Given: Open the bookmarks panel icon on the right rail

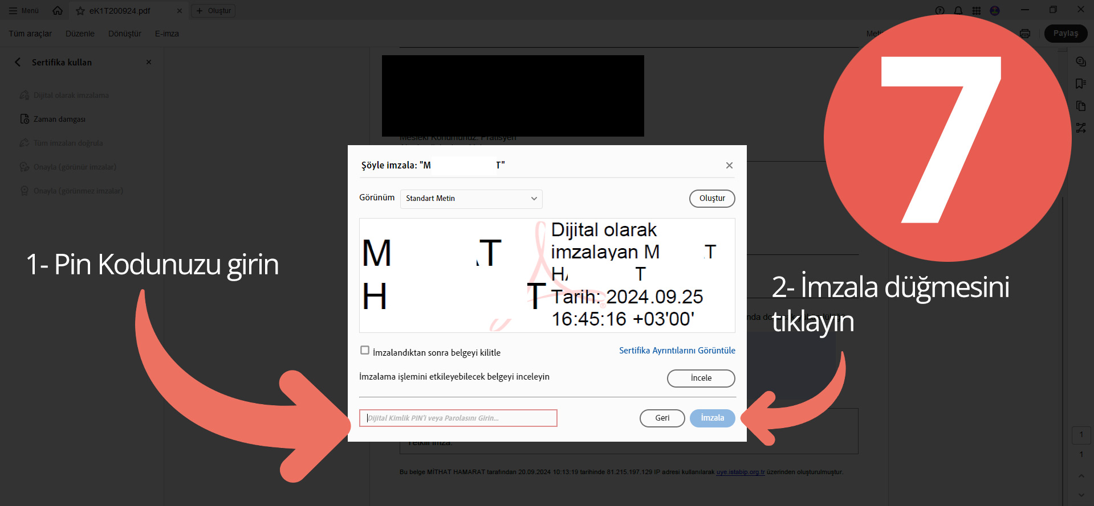Looking at the screenshot, I should pos(1080,84).
